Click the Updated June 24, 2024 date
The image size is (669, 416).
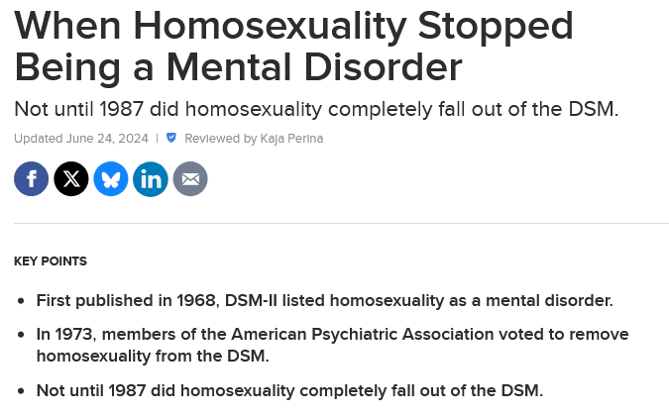[81, 139]
